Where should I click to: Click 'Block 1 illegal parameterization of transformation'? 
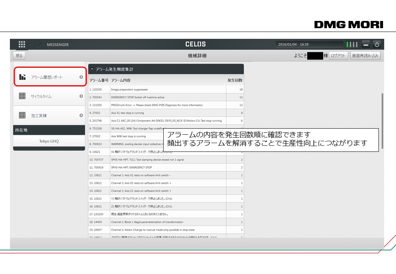tap(154, 223)
